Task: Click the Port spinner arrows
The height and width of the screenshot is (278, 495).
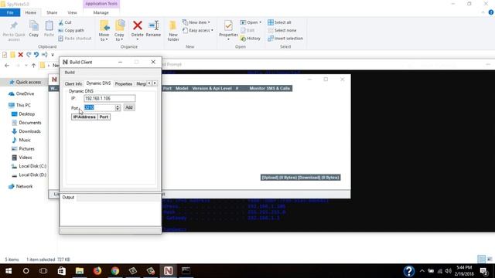Action: [x=118, y=107]
